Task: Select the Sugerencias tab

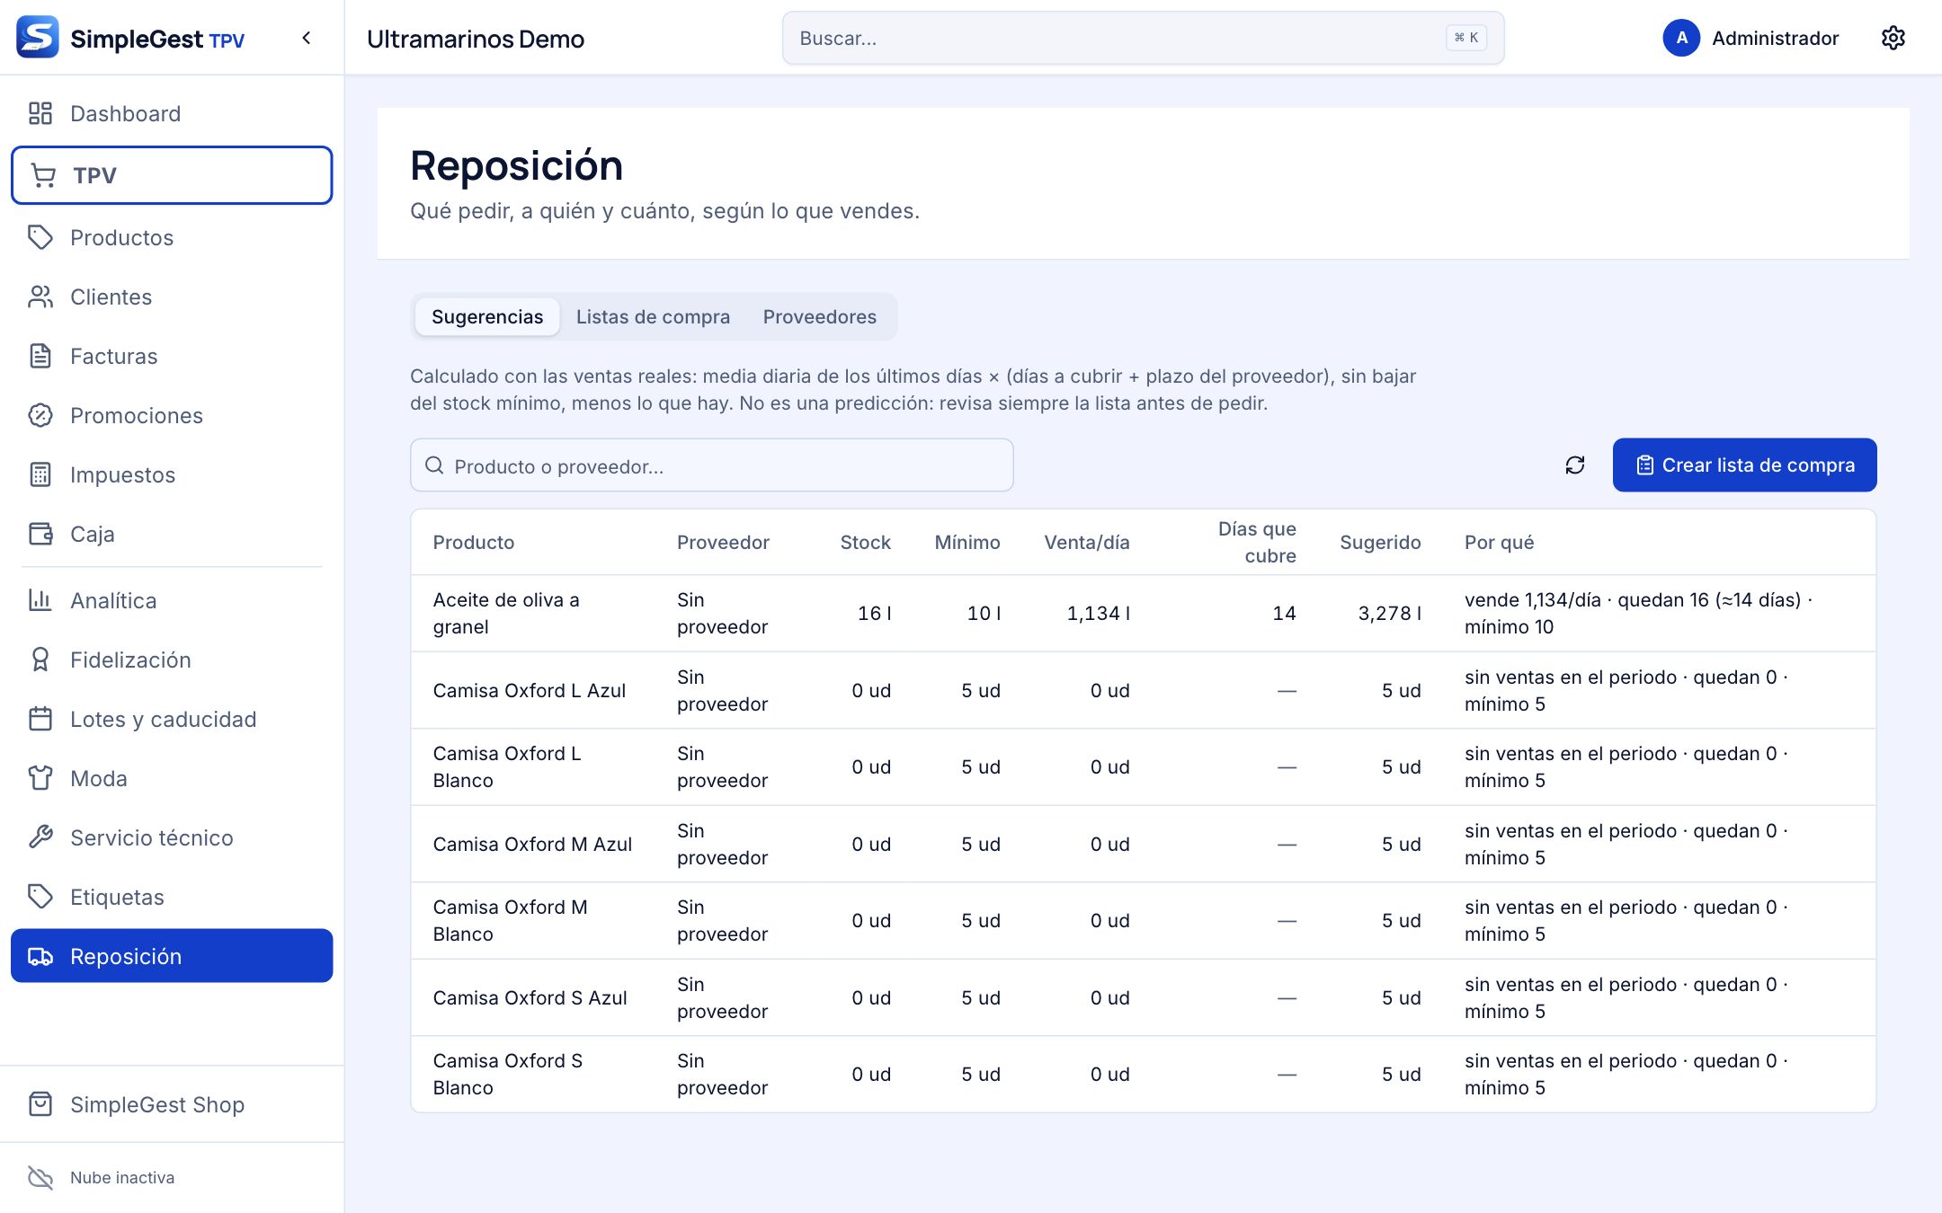Action: (487, 316)
